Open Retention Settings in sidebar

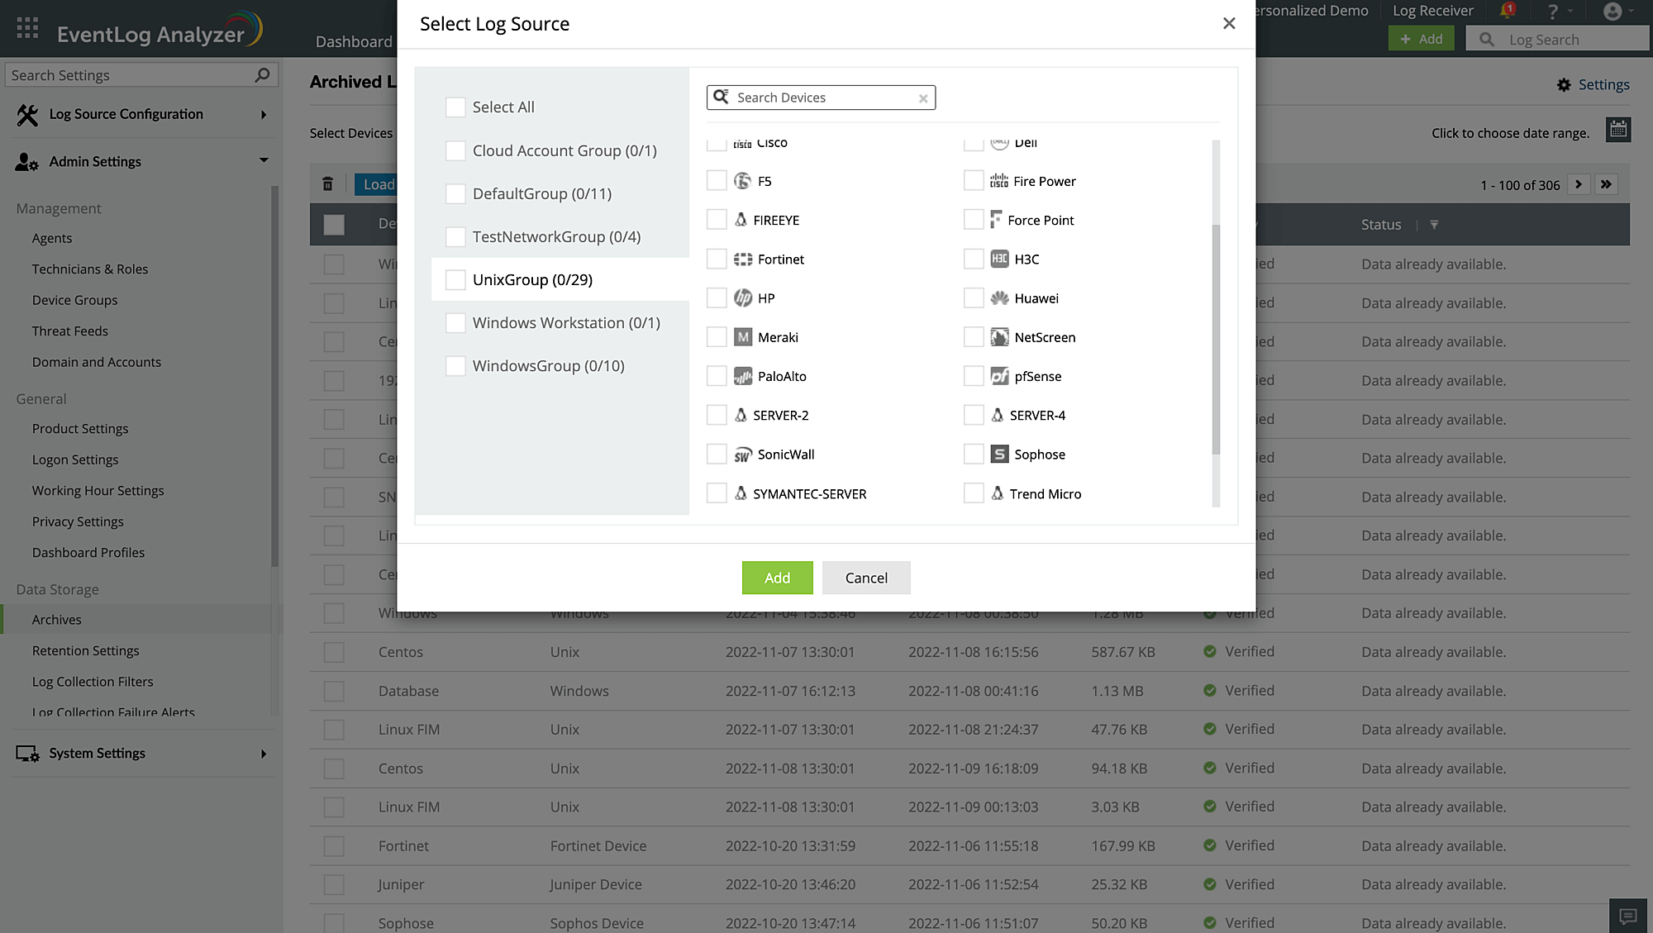pyautogui.click(x=85, y=650)
